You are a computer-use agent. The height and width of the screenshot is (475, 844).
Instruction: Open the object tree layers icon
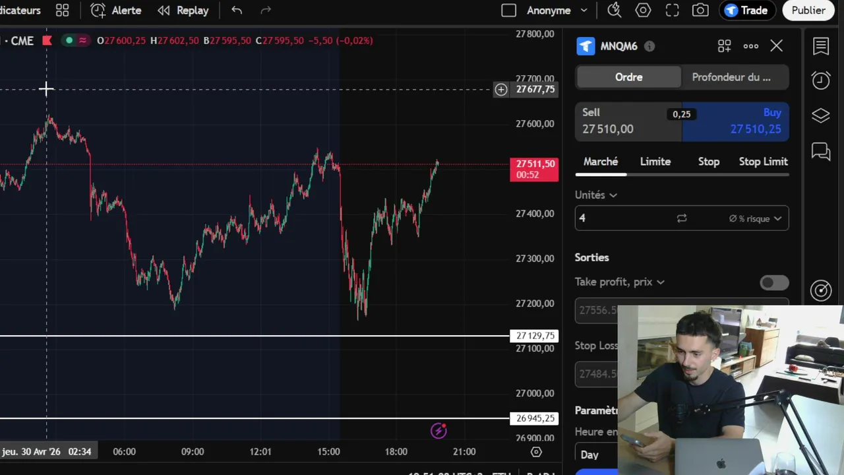tap(821, 116)
